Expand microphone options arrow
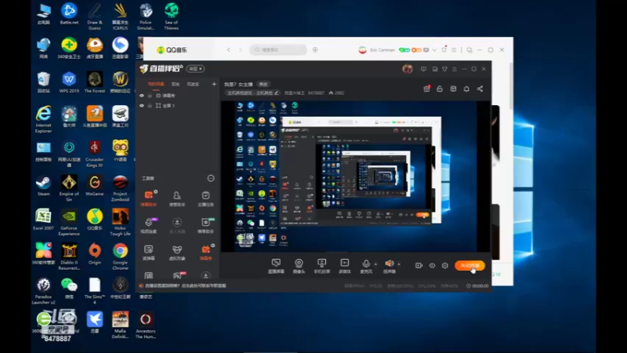The width and height of the screenshot is (627, 353). [375, 264]
